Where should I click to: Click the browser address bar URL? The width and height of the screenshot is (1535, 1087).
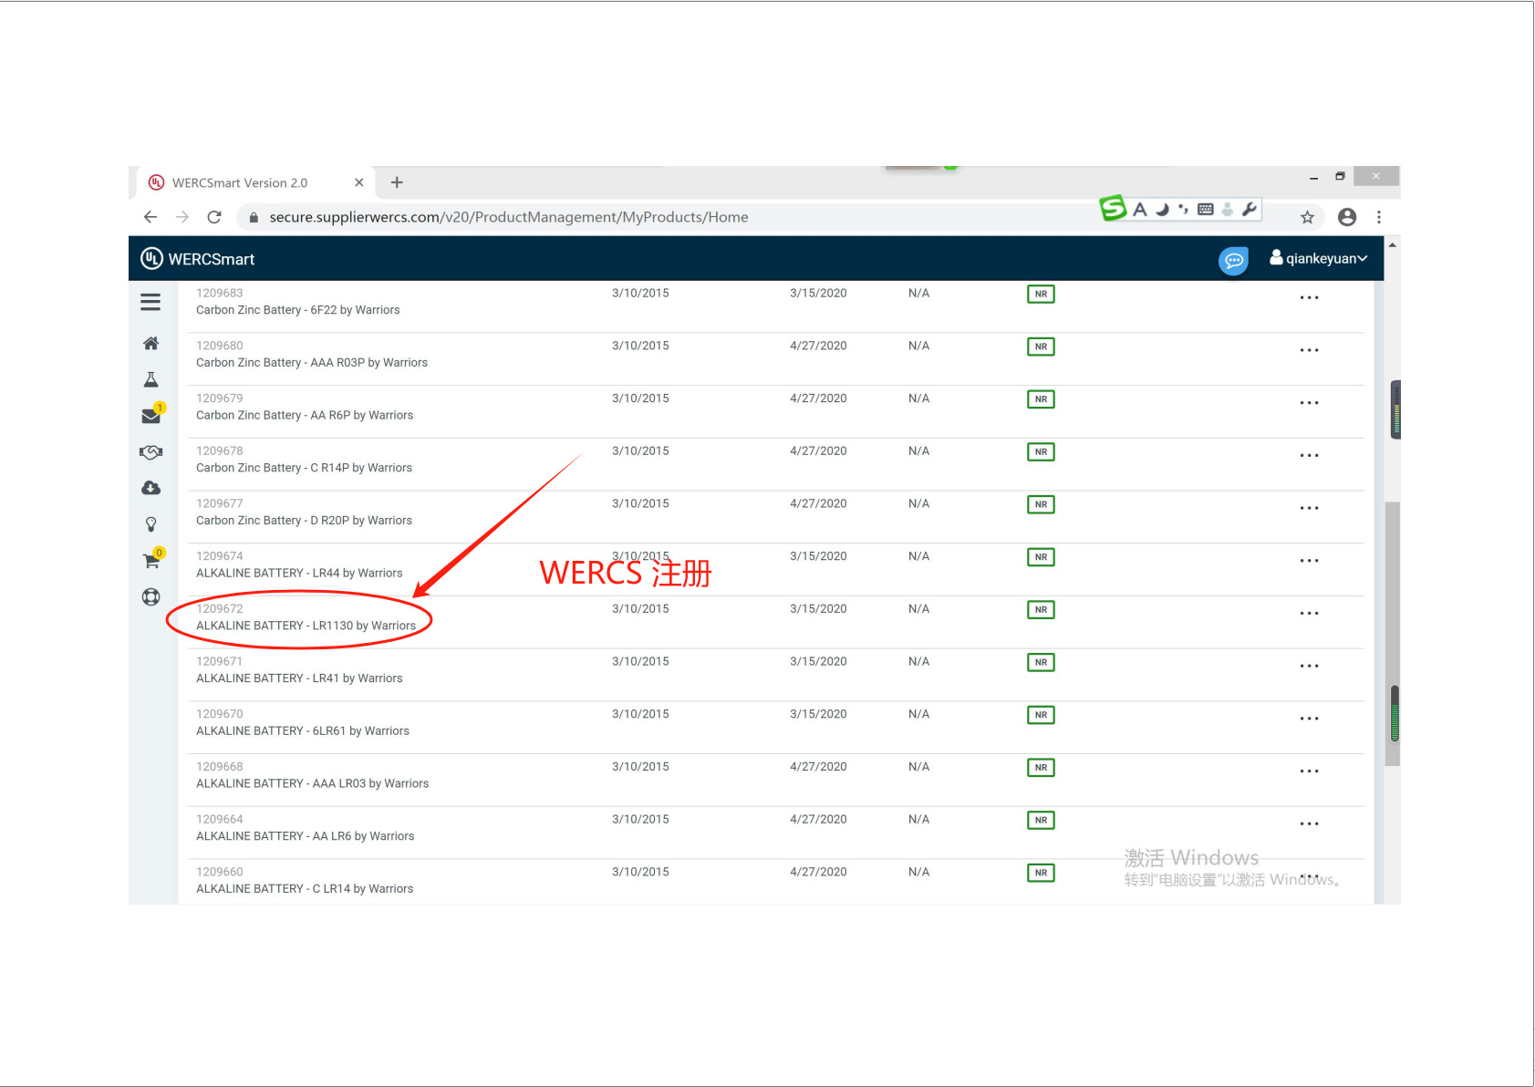click(509, 217)
